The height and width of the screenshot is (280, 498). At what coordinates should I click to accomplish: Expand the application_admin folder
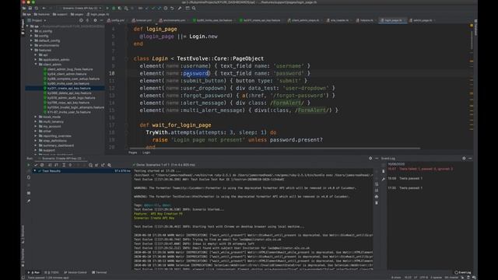tap(36, 60)
